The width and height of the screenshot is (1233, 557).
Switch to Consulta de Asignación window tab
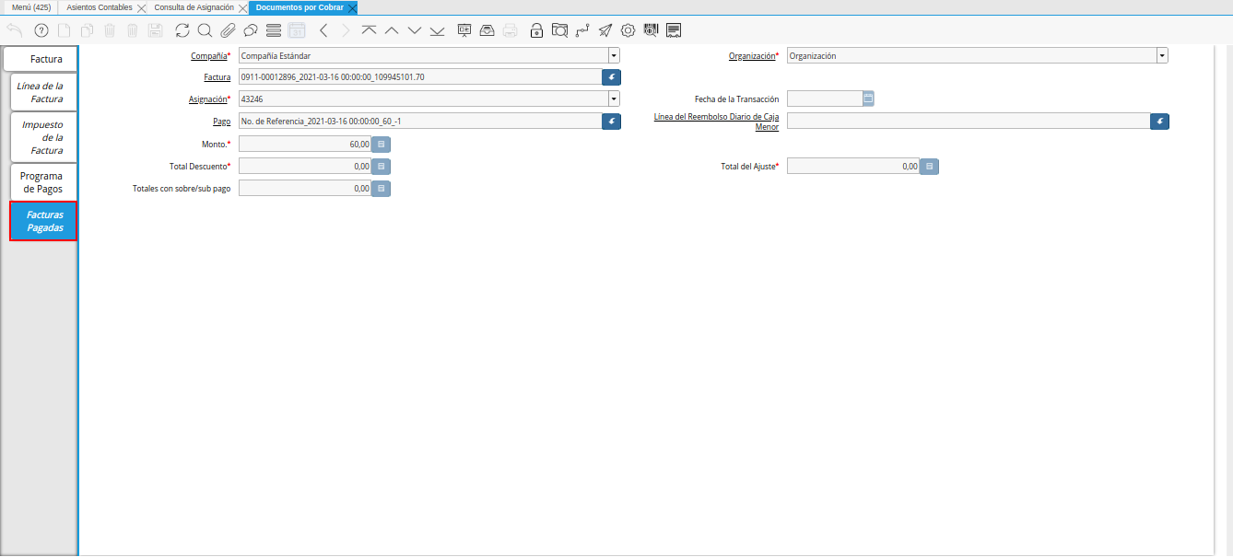point(194,7)
